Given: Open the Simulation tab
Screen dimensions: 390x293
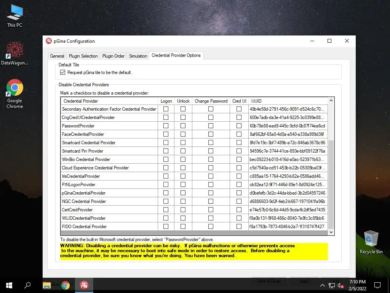Looking at the screenshot, I should tap(138, 56).
